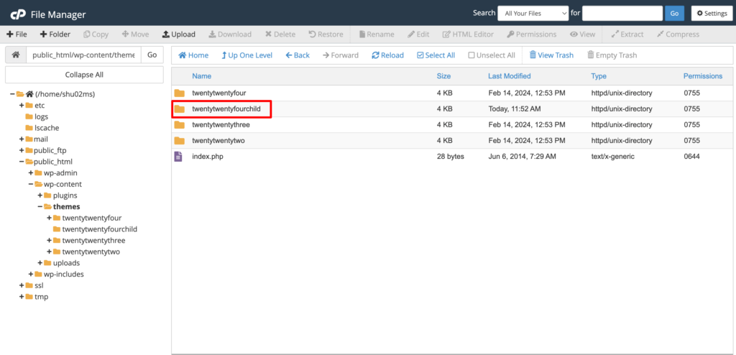Click the View toolbar button
736x355 pixels.
coord(582,34)
